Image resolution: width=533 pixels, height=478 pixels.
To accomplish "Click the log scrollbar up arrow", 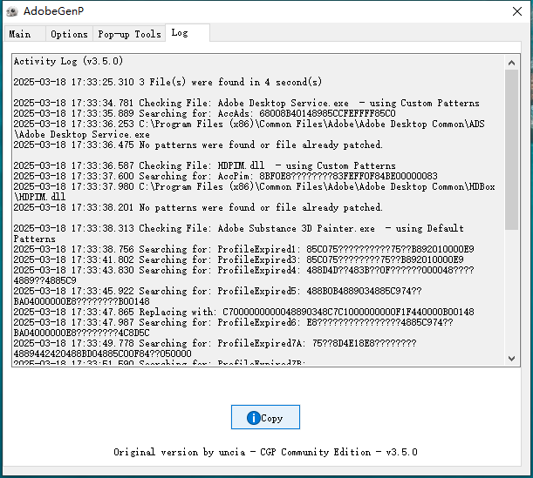I will click(511, 63).
